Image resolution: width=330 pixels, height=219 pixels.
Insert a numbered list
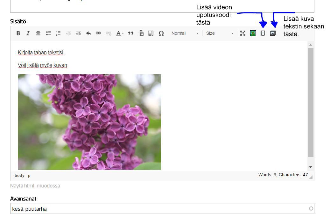[58, 33]
